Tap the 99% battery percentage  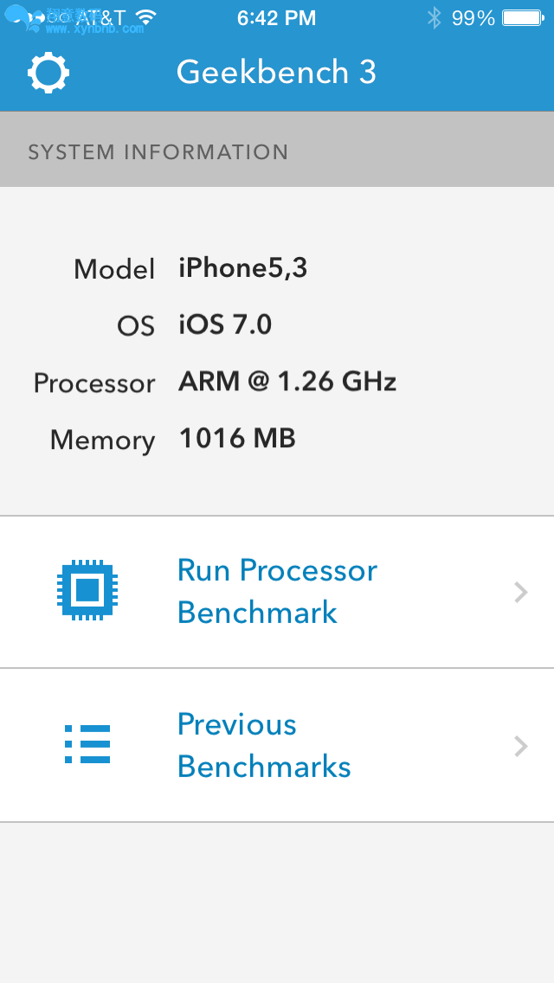tap(473, 18)
